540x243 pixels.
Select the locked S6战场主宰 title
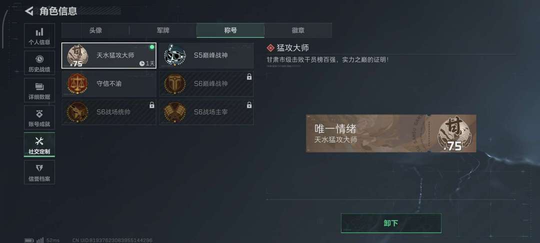pyautogui.click(x=206, y=112)
